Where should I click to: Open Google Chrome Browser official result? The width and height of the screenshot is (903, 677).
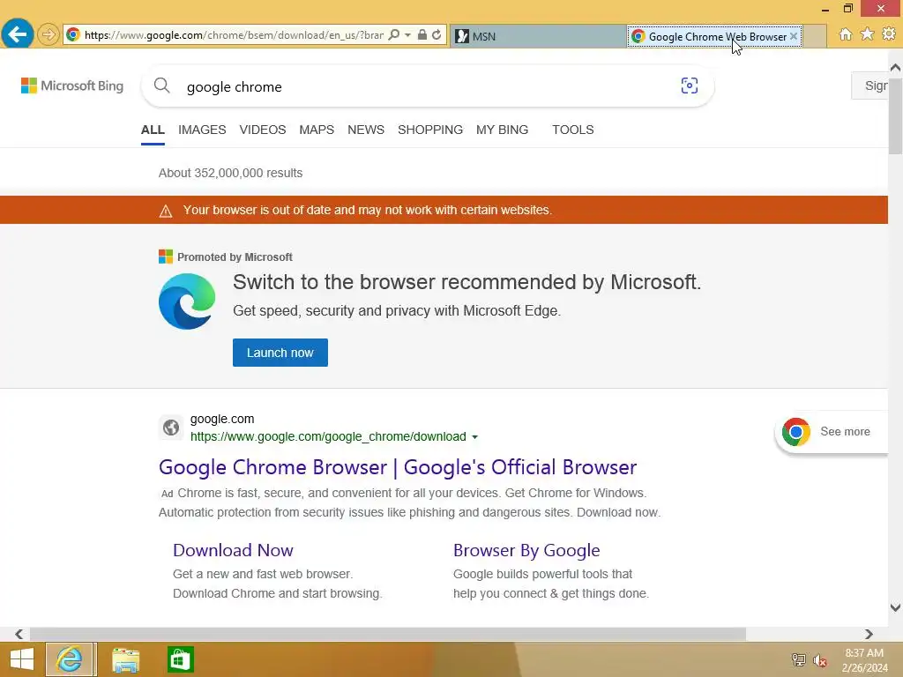click(398, 467)
